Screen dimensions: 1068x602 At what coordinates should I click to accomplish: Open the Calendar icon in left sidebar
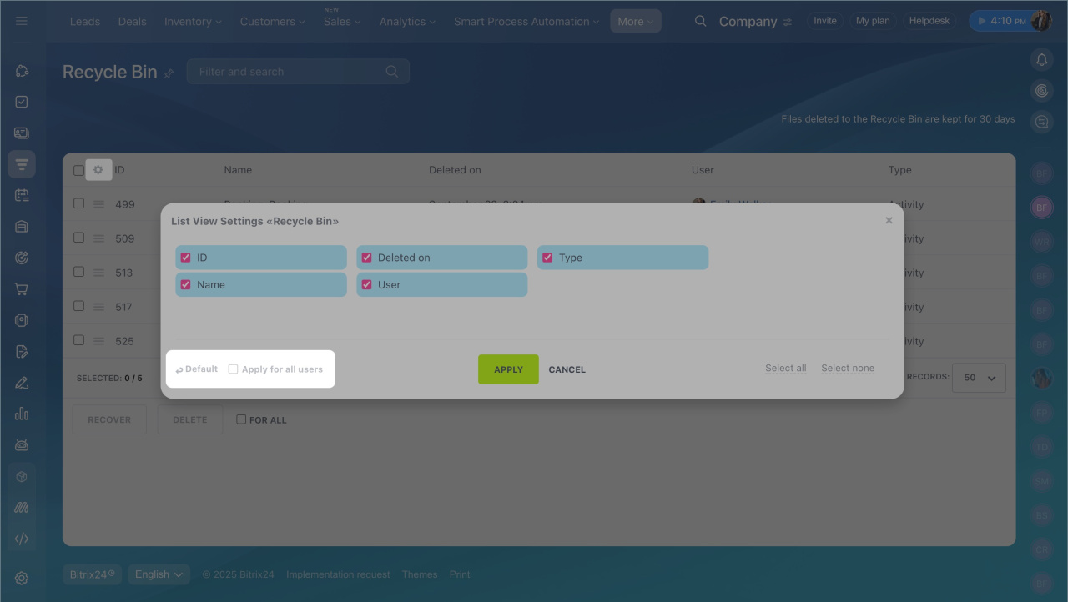pos(22,195)
